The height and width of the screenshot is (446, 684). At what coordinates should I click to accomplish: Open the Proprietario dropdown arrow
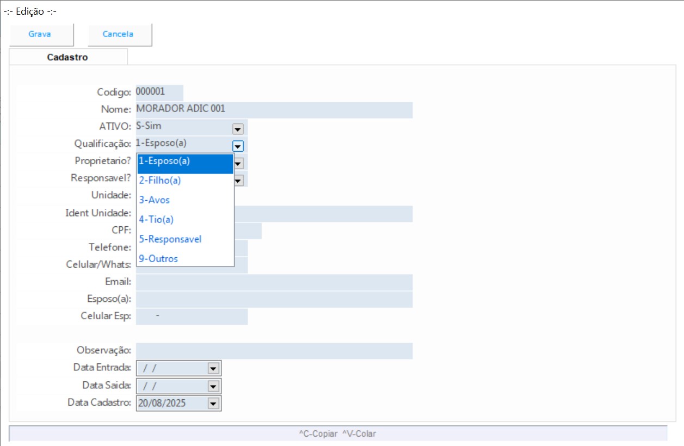[x=238, y=163]
